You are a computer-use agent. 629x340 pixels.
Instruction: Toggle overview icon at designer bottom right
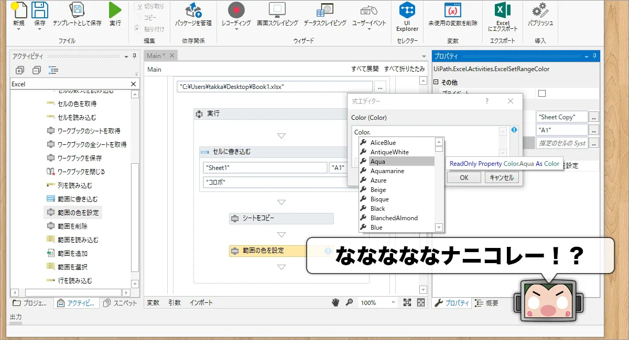[421, 302]
